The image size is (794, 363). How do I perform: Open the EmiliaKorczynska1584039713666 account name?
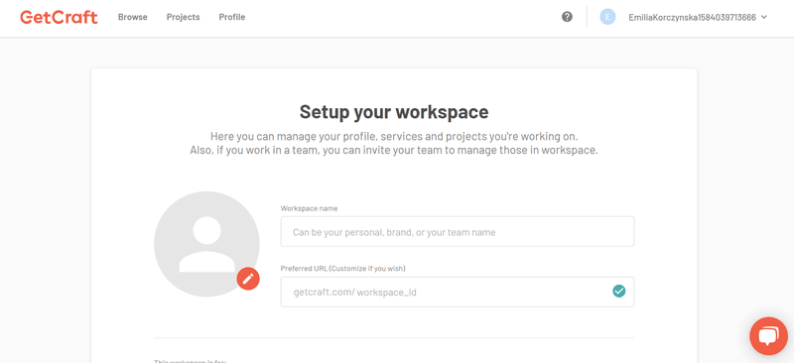tap(692, 17)
